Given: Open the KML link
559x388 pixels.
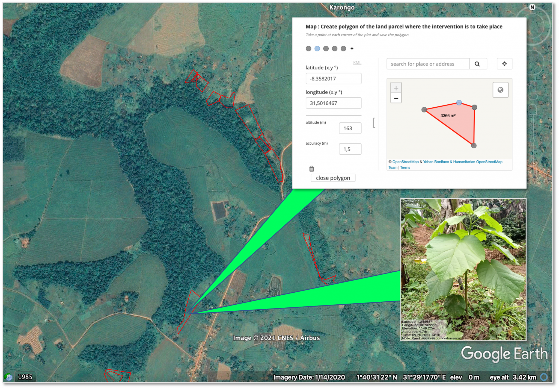Looking at the screenshot, I should point(357,63).
